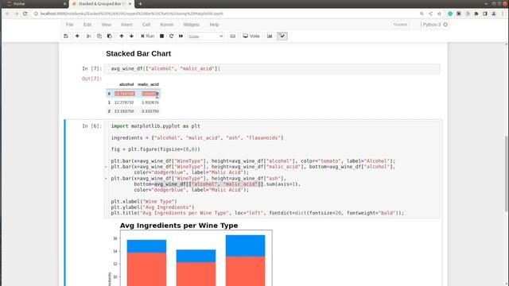Screen dimensions: 509x286
Task: Toggle the checkmark button in the toolbar
Action: (282, 37)
